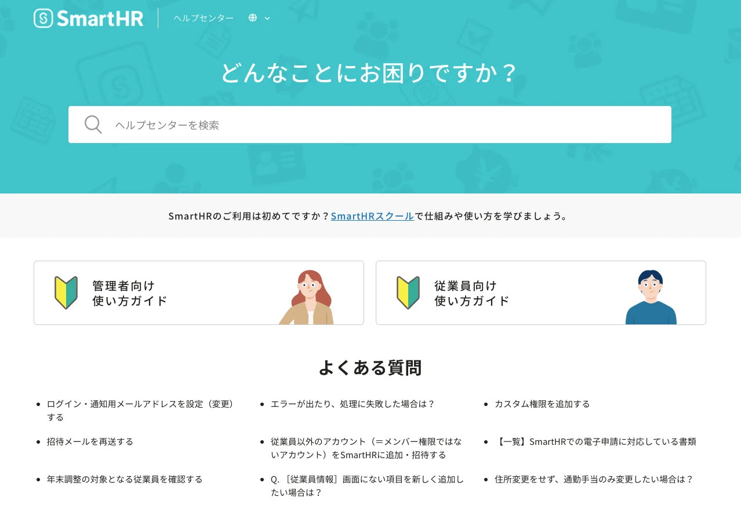Click the woman illustration in 管理者向け card
Image resolution: width=741 pixels, height=519 pixels.
coord(307,297)
